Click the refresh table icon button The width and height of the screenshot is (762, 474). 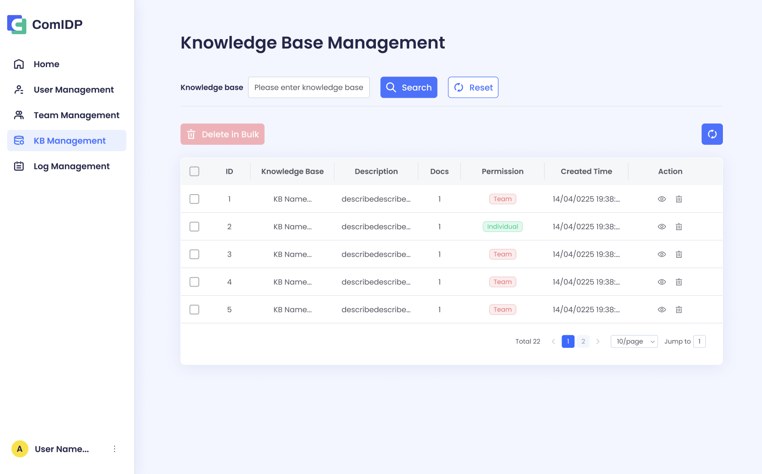[x=712, y=134]
